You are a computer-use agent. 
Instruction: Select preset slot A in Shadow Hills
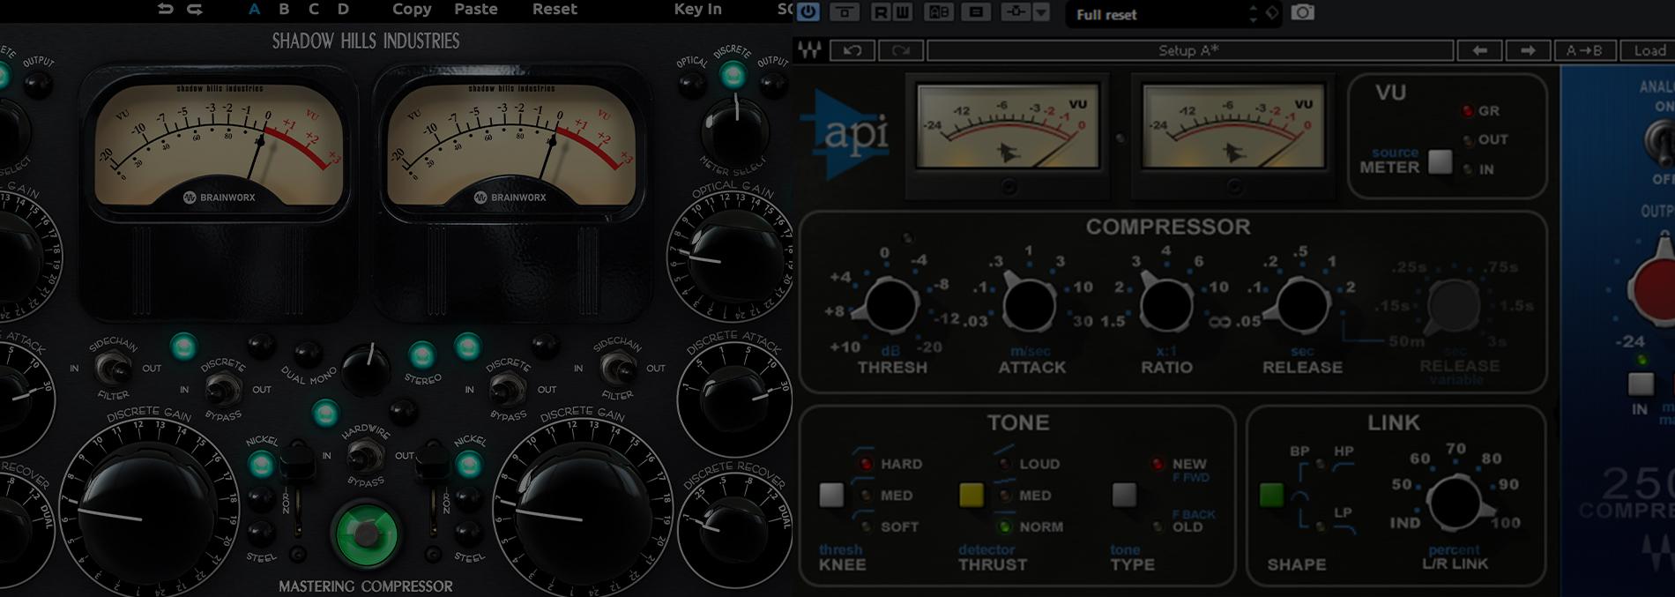(x=254, y=9)
